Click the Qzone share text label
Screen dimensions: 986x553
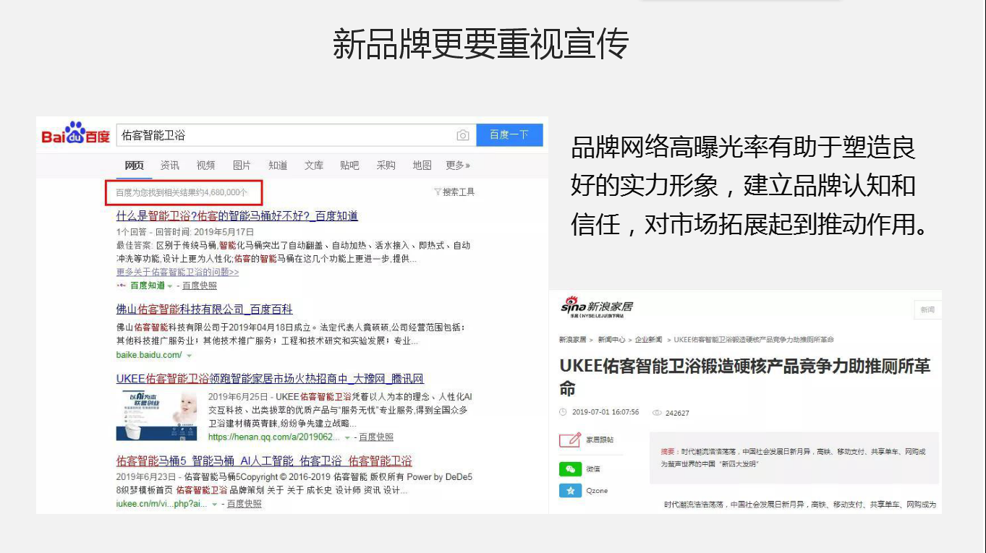tap(597, 491)
